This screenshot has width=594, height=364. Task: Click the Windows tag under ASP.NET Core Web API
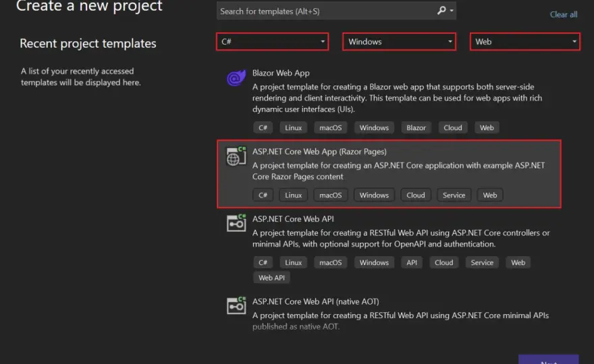point(374,262)
